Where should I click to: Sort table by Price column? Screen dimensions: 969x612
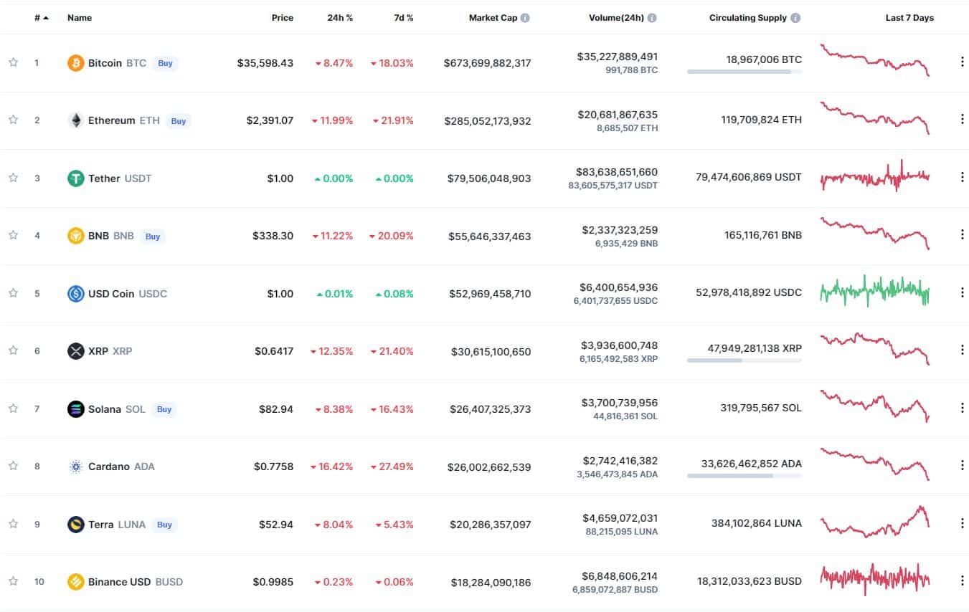point(283,18)
